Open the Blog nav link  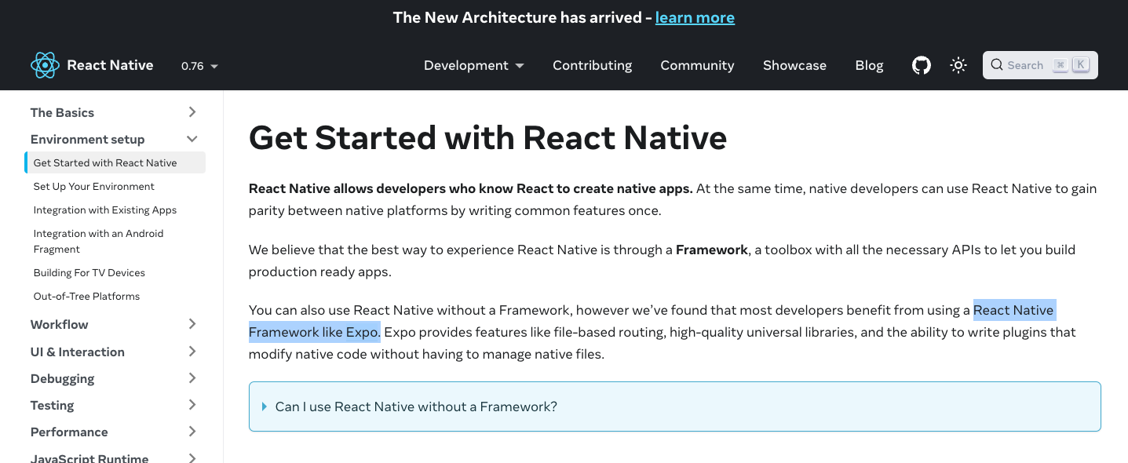coord(869,65)
